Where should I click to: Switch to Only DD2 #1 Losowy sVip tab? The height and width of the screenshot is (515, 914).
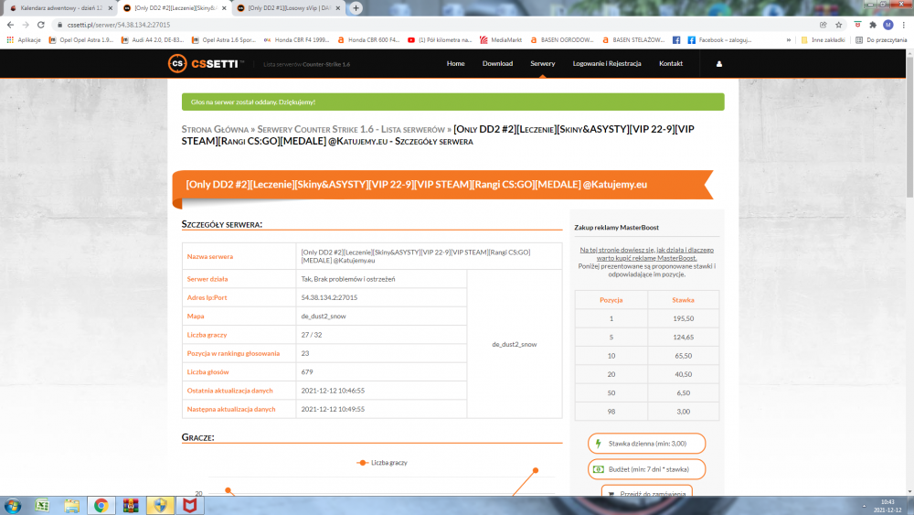[x=289, y=8]
